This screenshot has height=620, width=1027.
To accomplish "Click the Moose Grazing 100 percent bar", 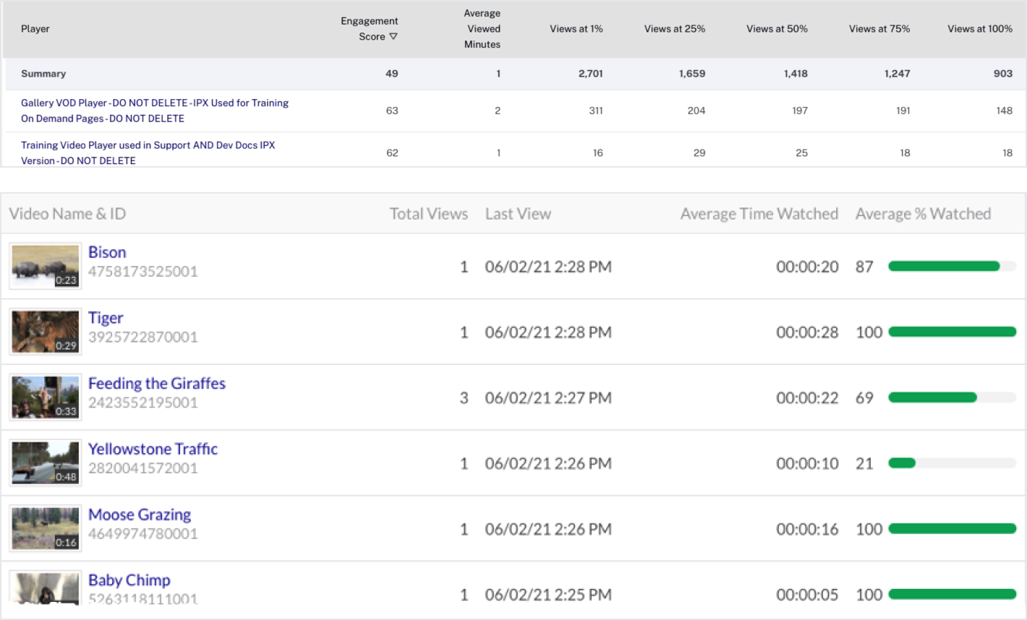I will click(953, 529).
